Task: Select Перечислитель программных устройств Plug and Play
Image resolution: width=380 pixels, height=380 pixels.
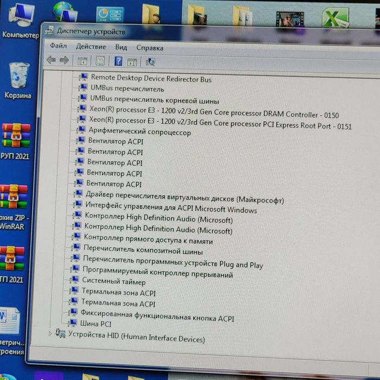Action: 173,262
